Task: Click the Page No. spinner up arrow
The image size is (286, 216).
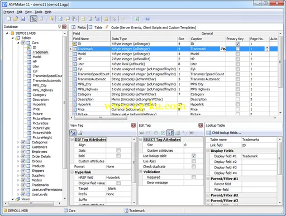Action: 267,48
